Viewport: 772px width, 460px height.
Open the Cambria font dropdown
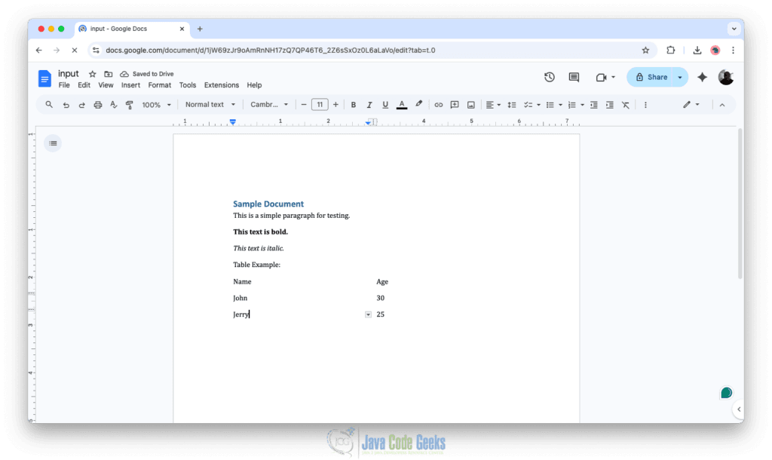coord(269,104)
